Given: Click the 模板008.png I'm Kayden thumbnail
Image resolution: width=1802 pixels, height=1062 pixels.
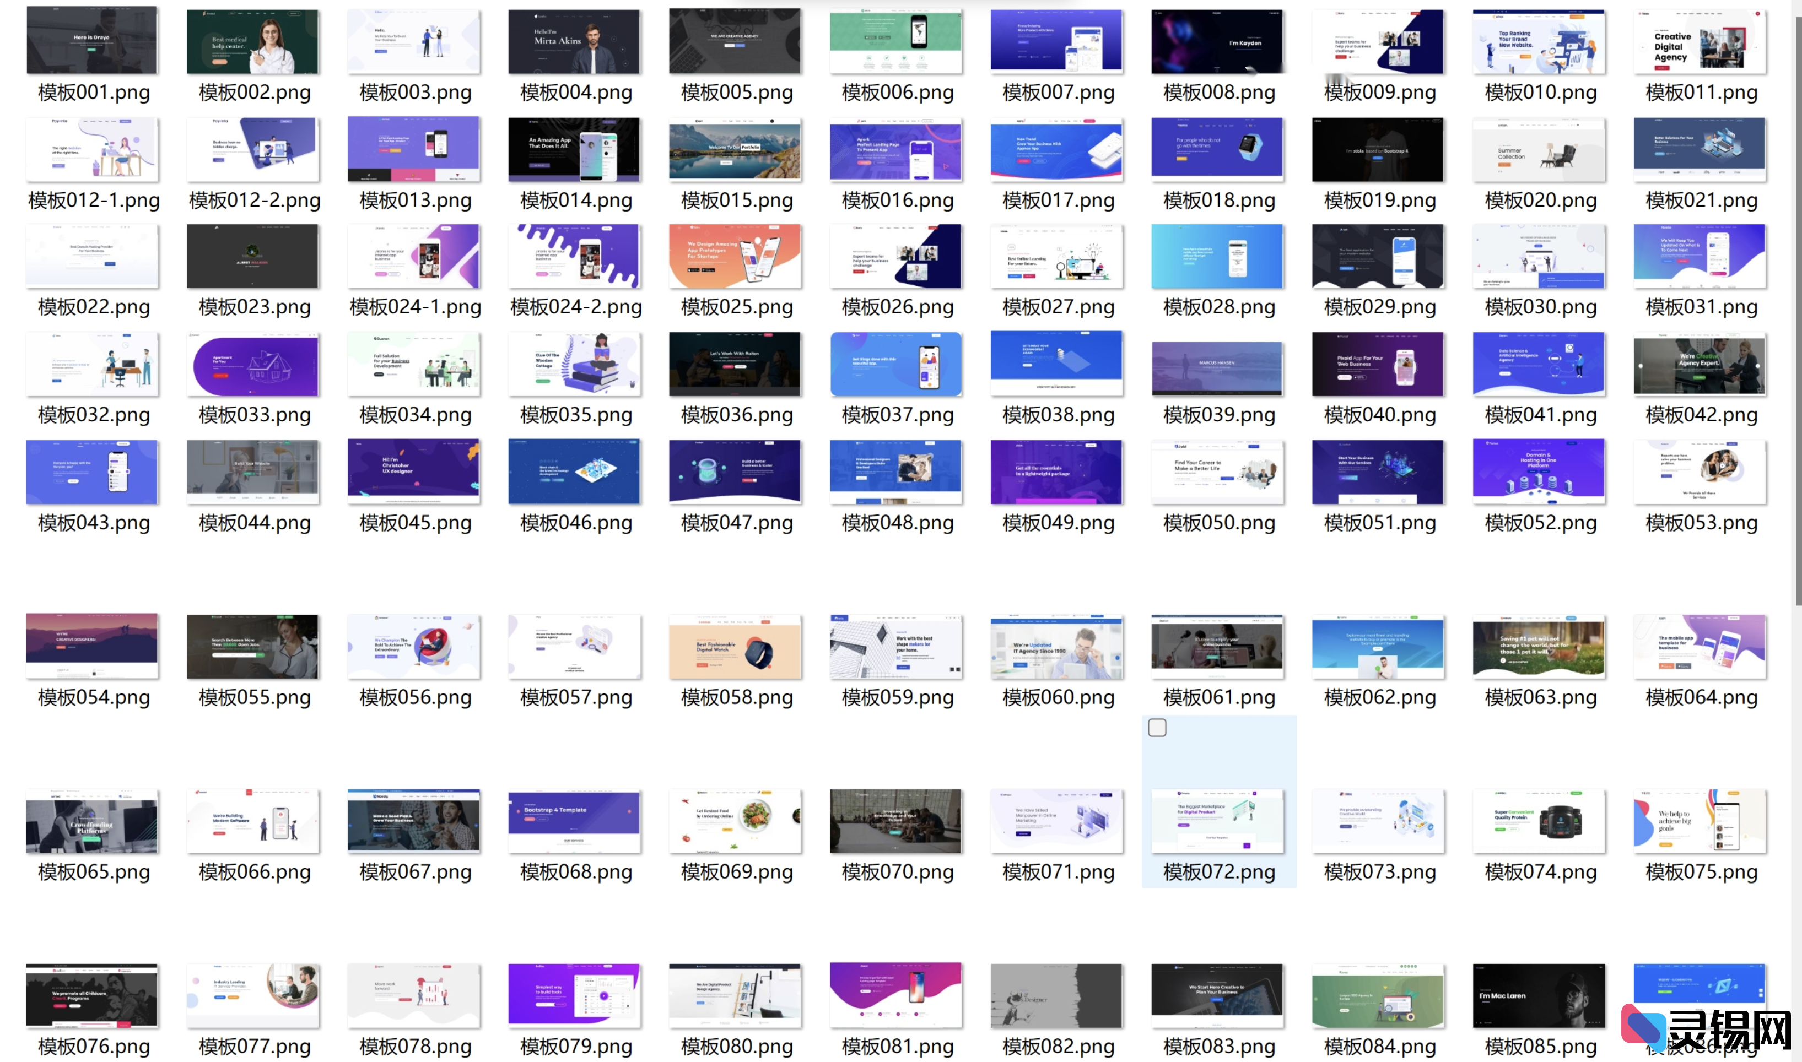Looking at the screenshot, I should 1217,41.
